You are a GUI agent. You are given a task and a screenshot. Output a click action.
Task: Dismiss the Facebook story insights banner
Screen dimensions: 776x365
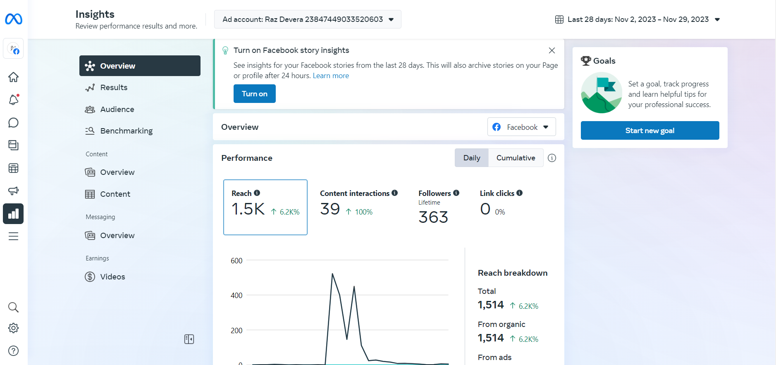click(552, 50)
